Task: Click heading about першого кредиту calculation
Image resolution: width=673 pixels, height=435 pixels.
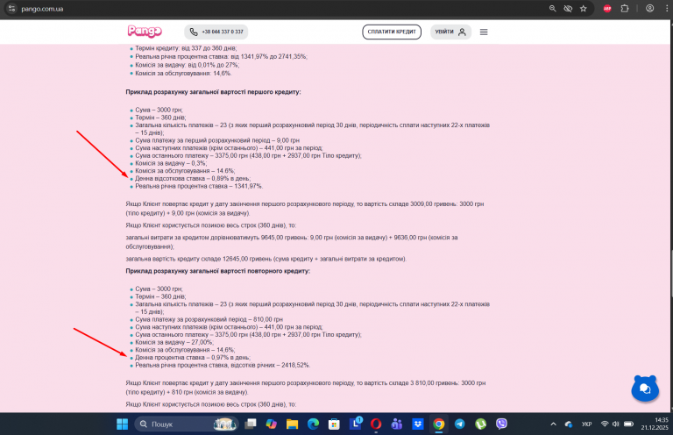Action: [213, 92]
